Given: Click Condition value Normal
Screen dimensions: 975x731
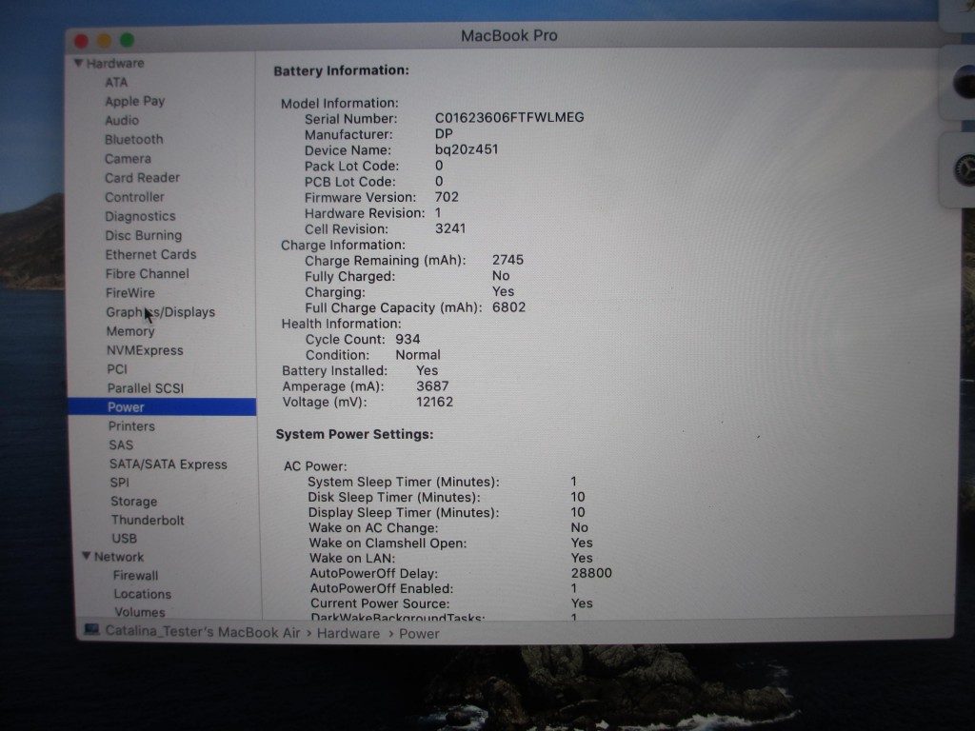Looking at the screenshot, I should (418, 355).
